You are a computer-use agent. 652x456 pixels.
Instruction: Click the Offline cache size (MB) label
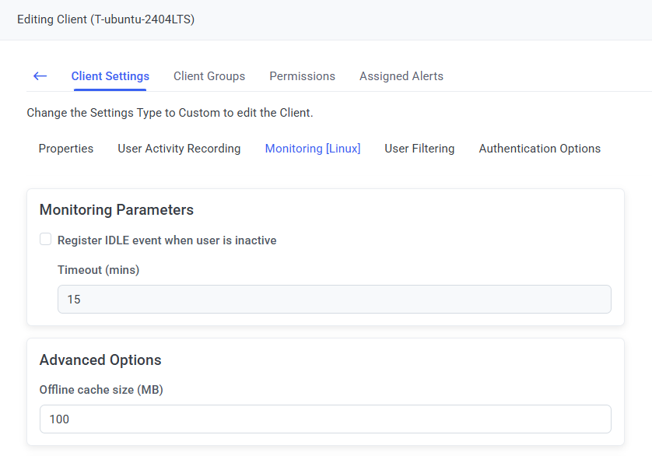(x=101, y=390)
